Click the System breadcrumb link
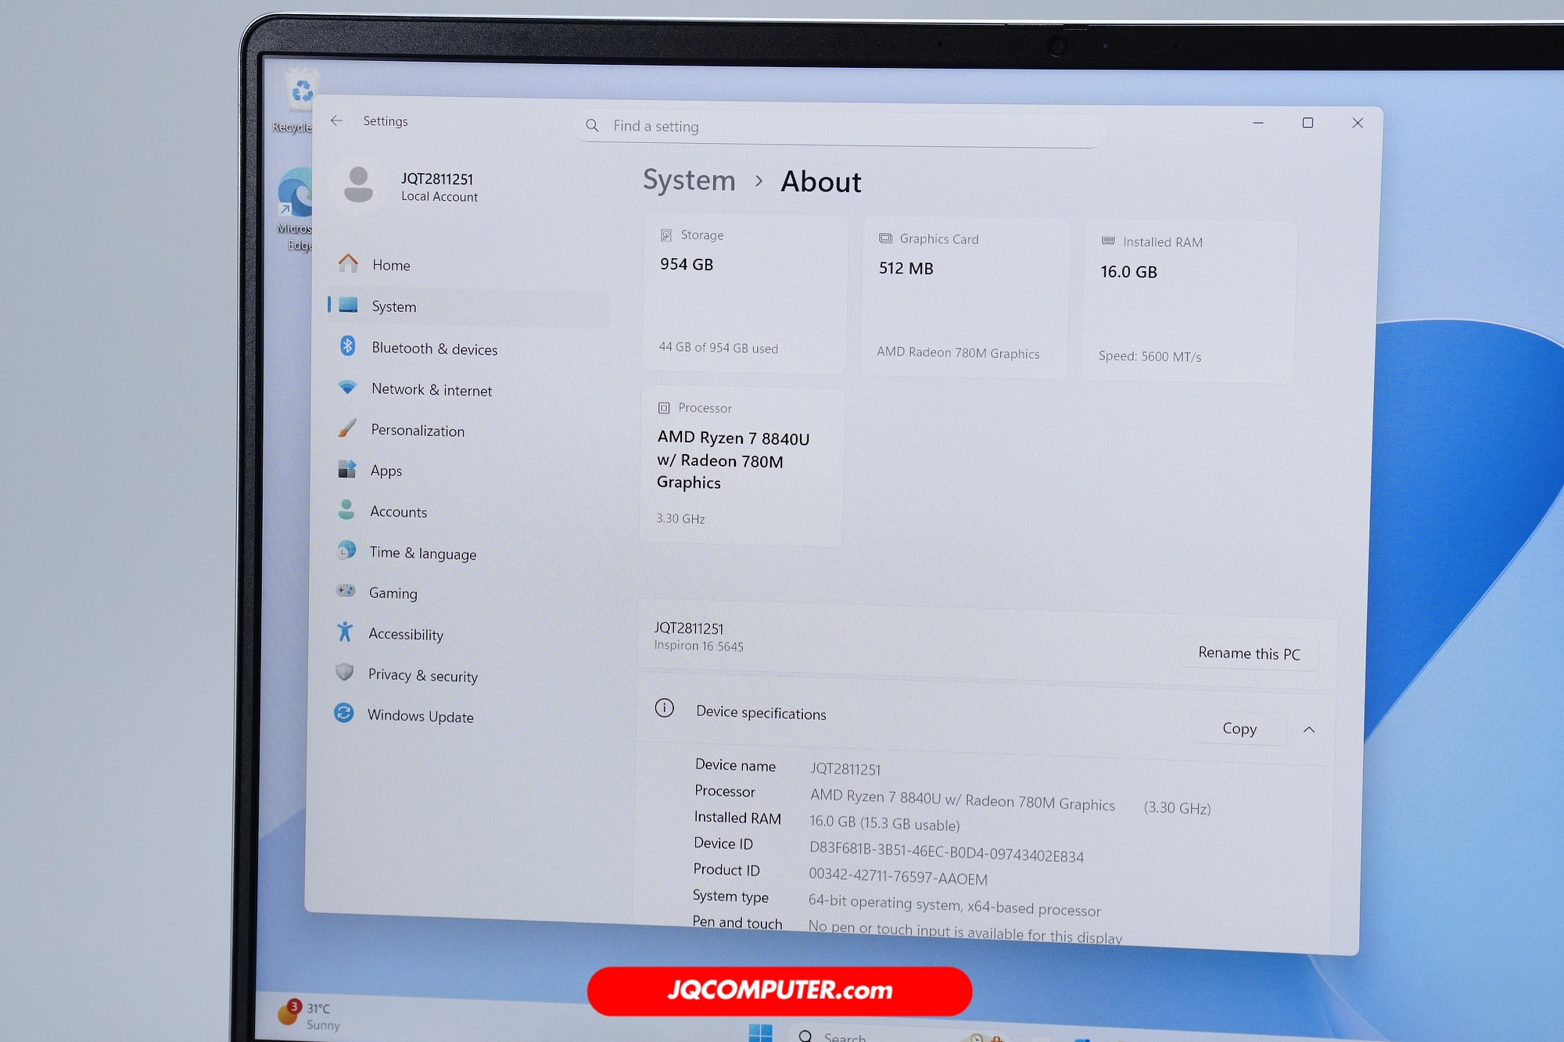This screenshot has height=1042, width=1564. (x=689, y=180)
